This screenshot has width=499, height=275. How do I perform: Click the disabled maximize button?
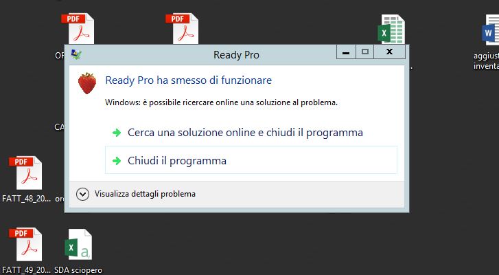pyautogui.click(x=364, y=52)
